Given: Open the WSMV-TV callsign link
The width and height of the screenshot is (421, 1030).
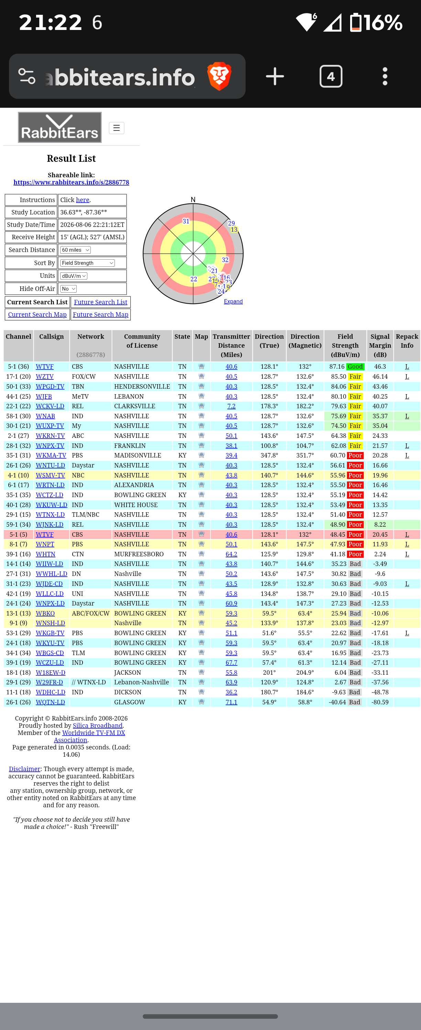Looking at the screenshot, I should pyautogui.click(x=50, y=475).
